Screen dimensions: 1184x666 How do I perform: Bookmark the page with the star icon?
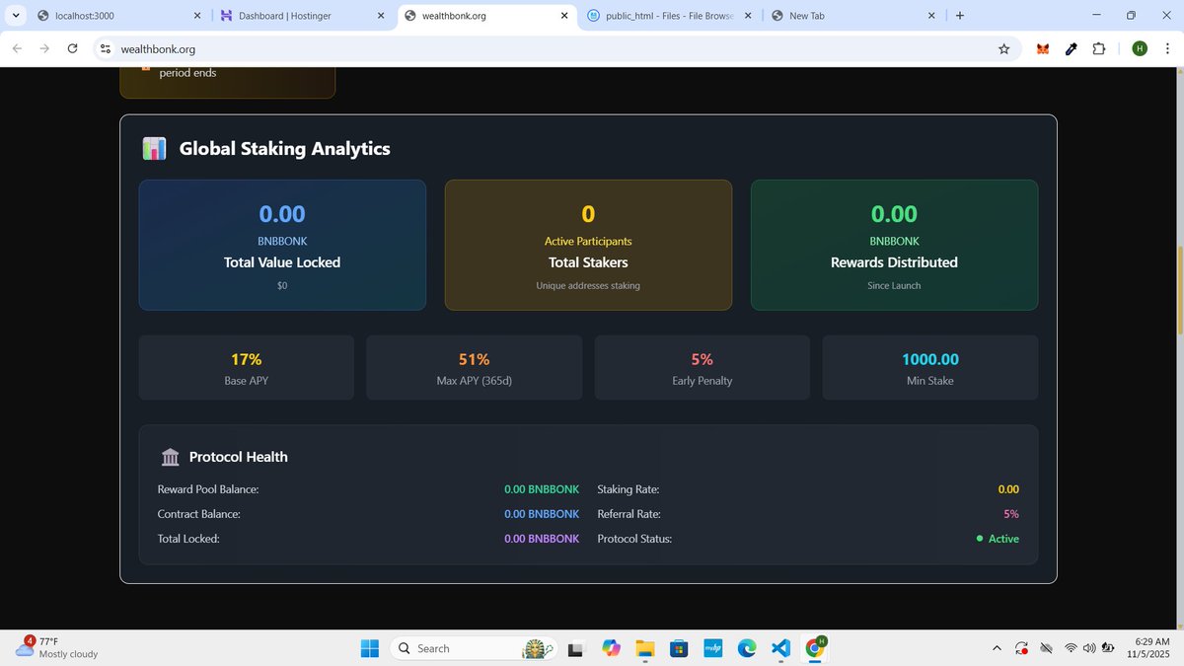[x=1003, y=48]
